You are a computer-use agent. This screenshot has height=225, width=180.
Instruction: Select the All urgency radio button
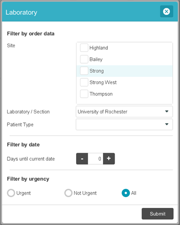click(x=126, y=193)
